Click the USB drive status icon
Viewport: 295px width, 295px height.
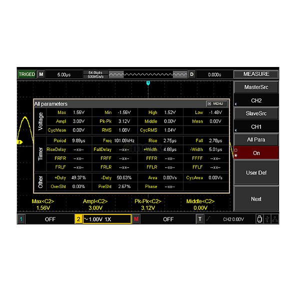259,219
